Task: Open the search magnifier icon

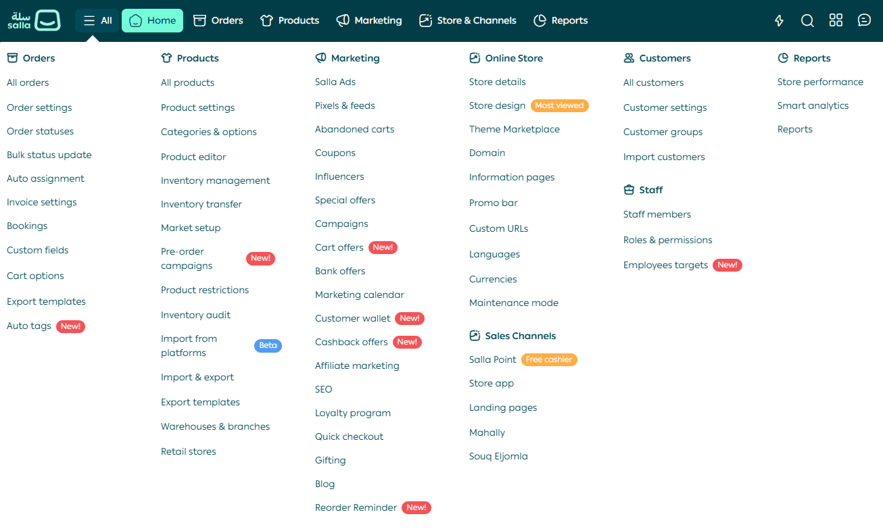Action: [807, 20]
